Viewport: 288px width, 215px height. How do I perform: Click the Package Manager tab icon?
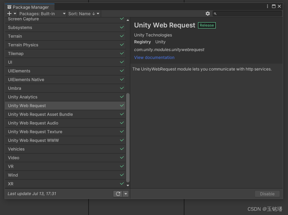coord(9,7)
